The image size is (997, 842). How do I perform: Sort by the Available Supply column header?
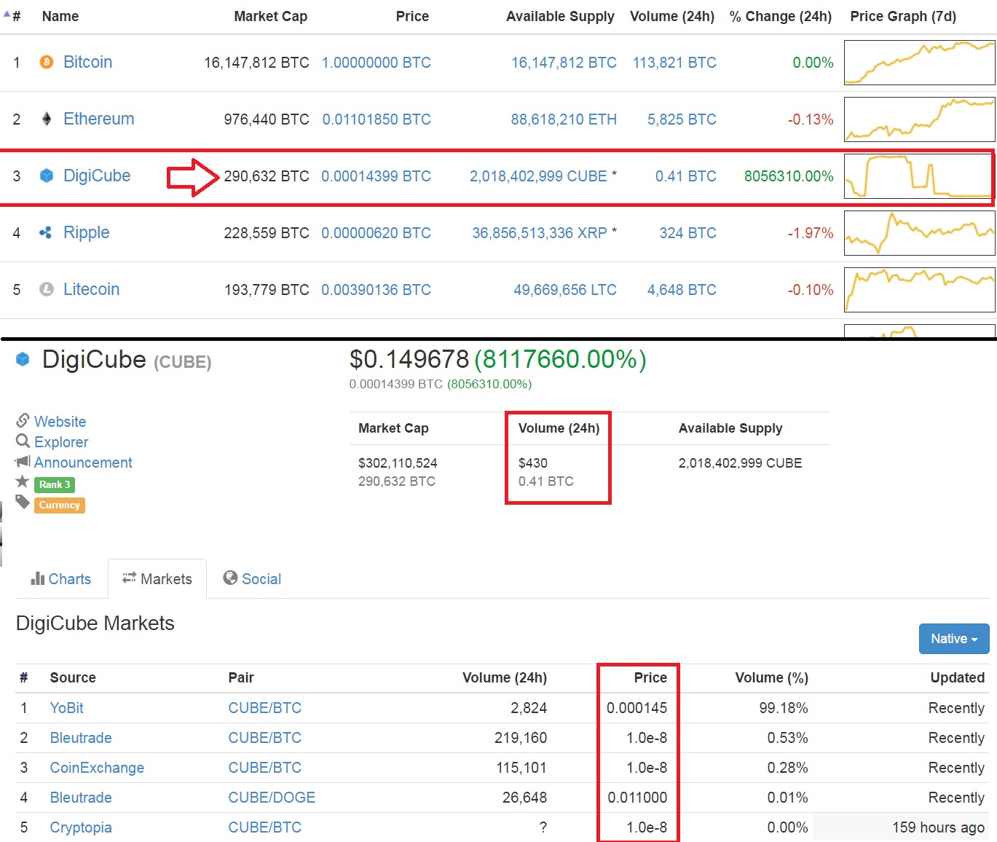tap(560, 16)
